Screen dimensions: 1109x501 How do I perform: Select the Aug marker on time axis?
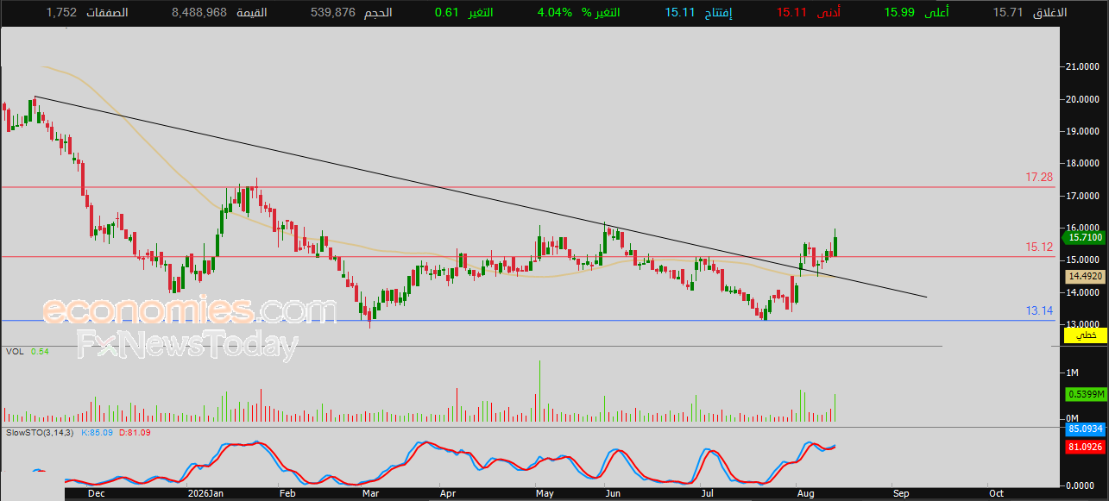(x=806, y=494)
